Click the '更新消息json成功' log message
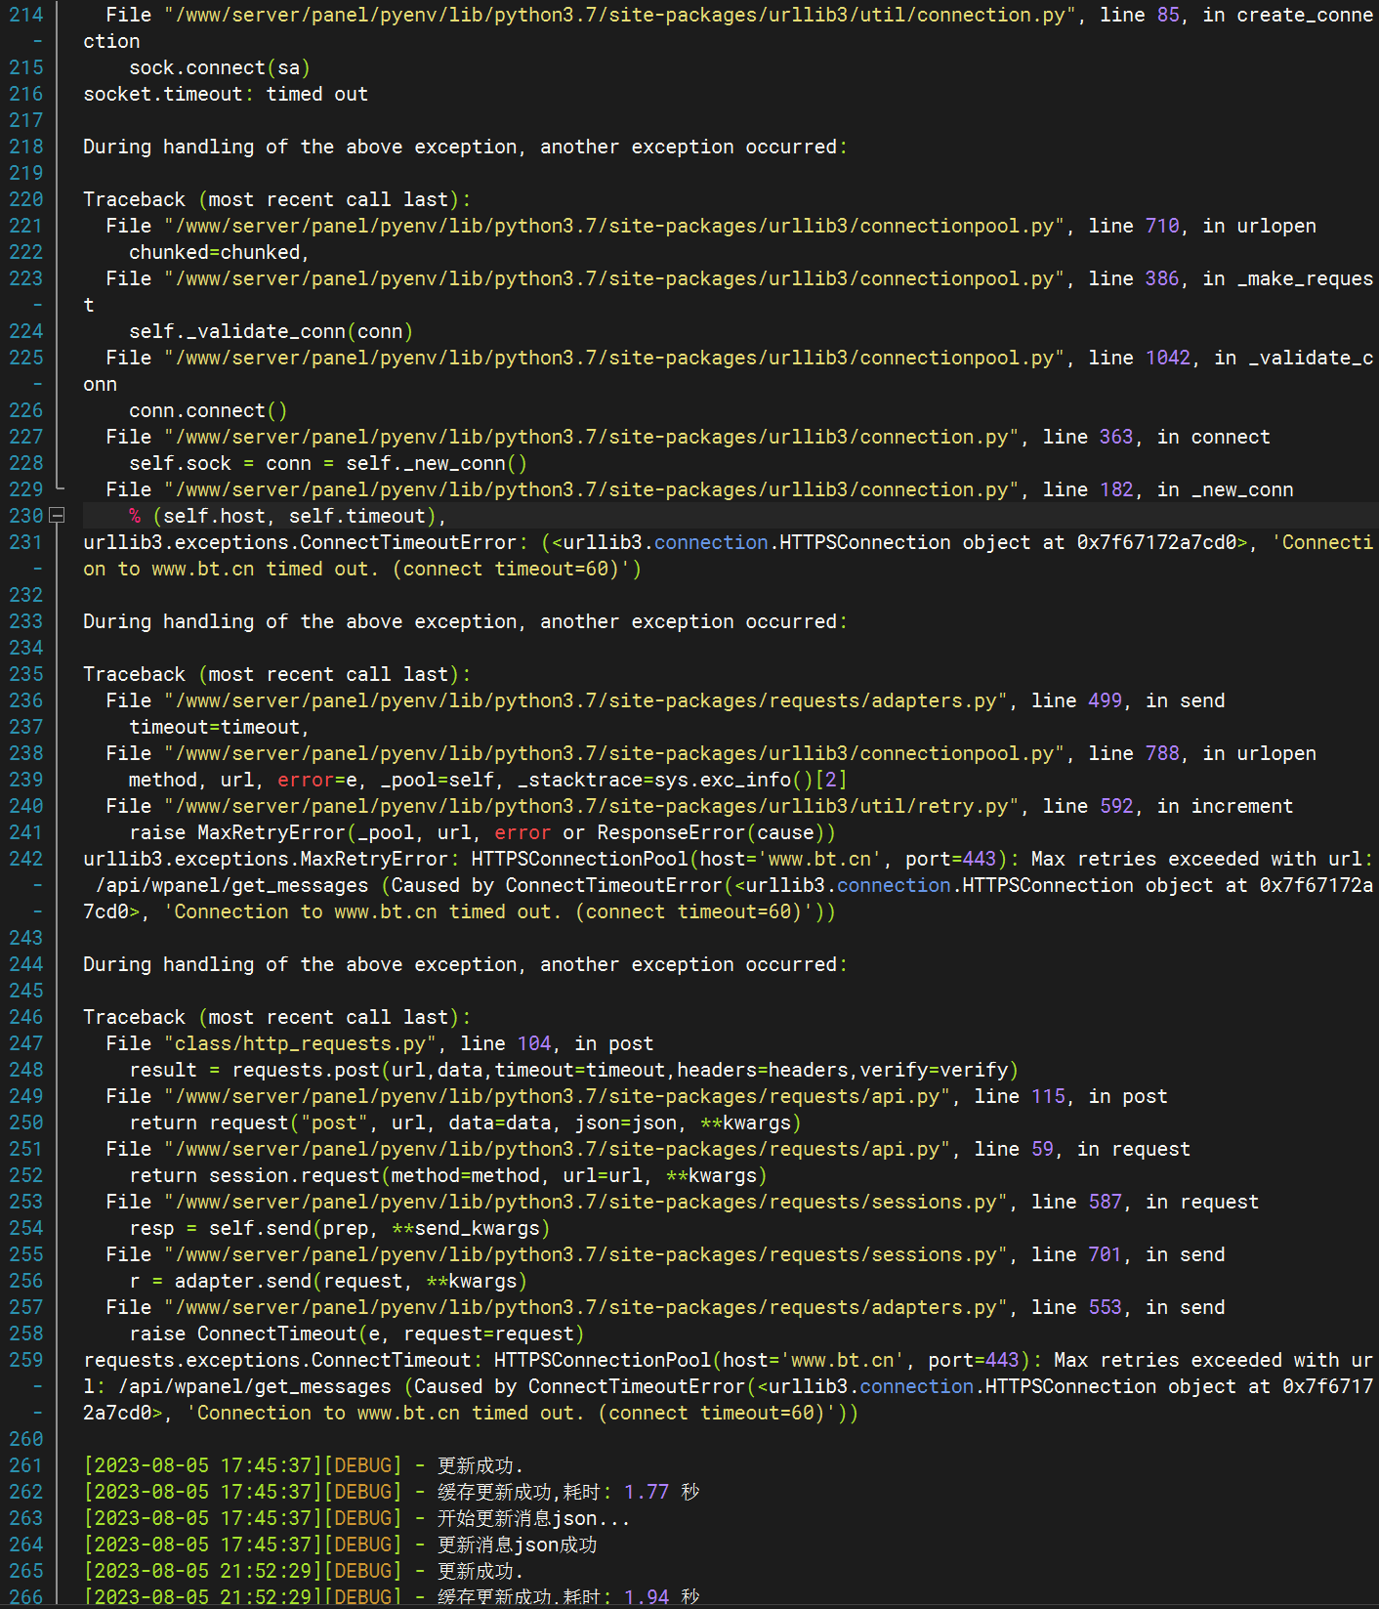Viewport: 1379px width, 1609px height. click(517, 1545)
